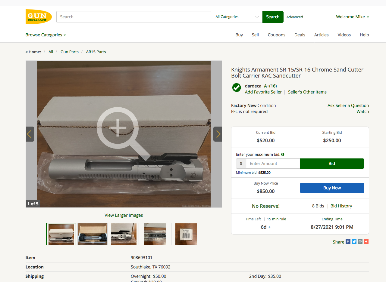
Task: Select third thumbnail of bolt carrier closeup
Action: click(x=124, y=234)
